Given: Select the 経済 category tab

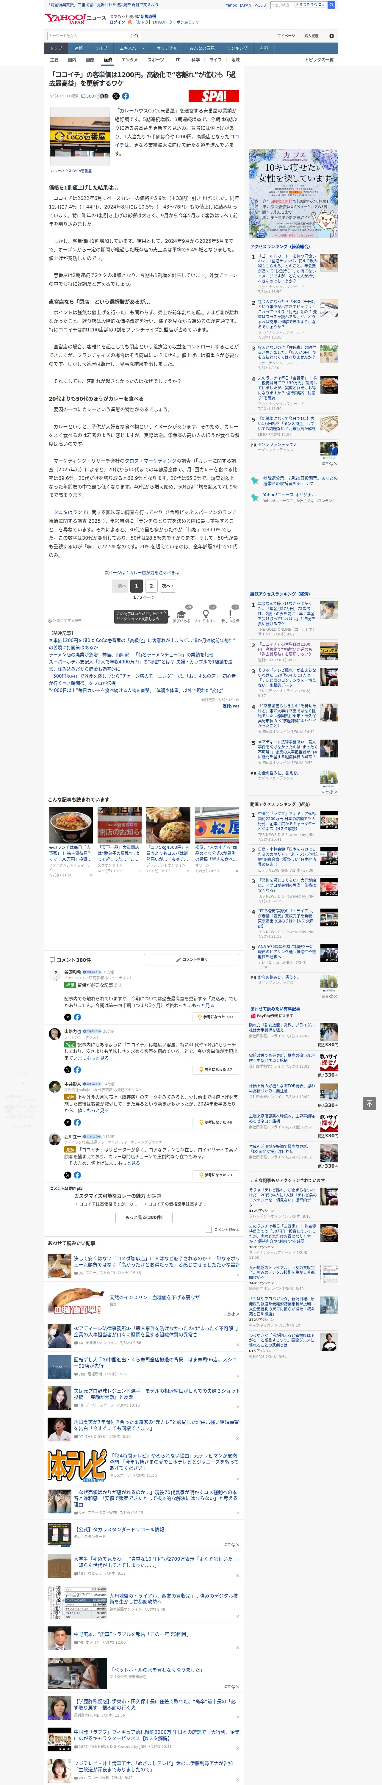Looking at the screenshot, I should (107, 59).
